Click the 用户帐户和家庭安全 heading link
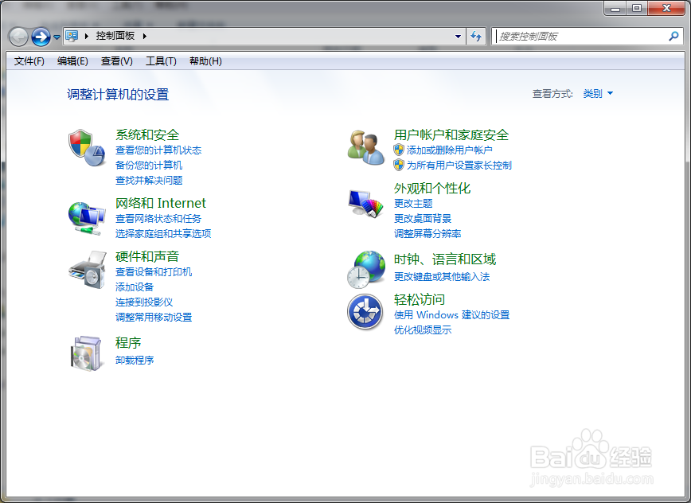Image resolution: width=691 pixels, height=503 pixels. 451,135
